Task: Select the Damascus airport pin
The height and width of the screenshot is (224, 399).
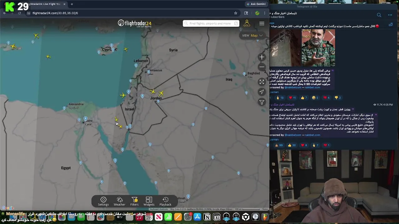Action: point(149,72)
